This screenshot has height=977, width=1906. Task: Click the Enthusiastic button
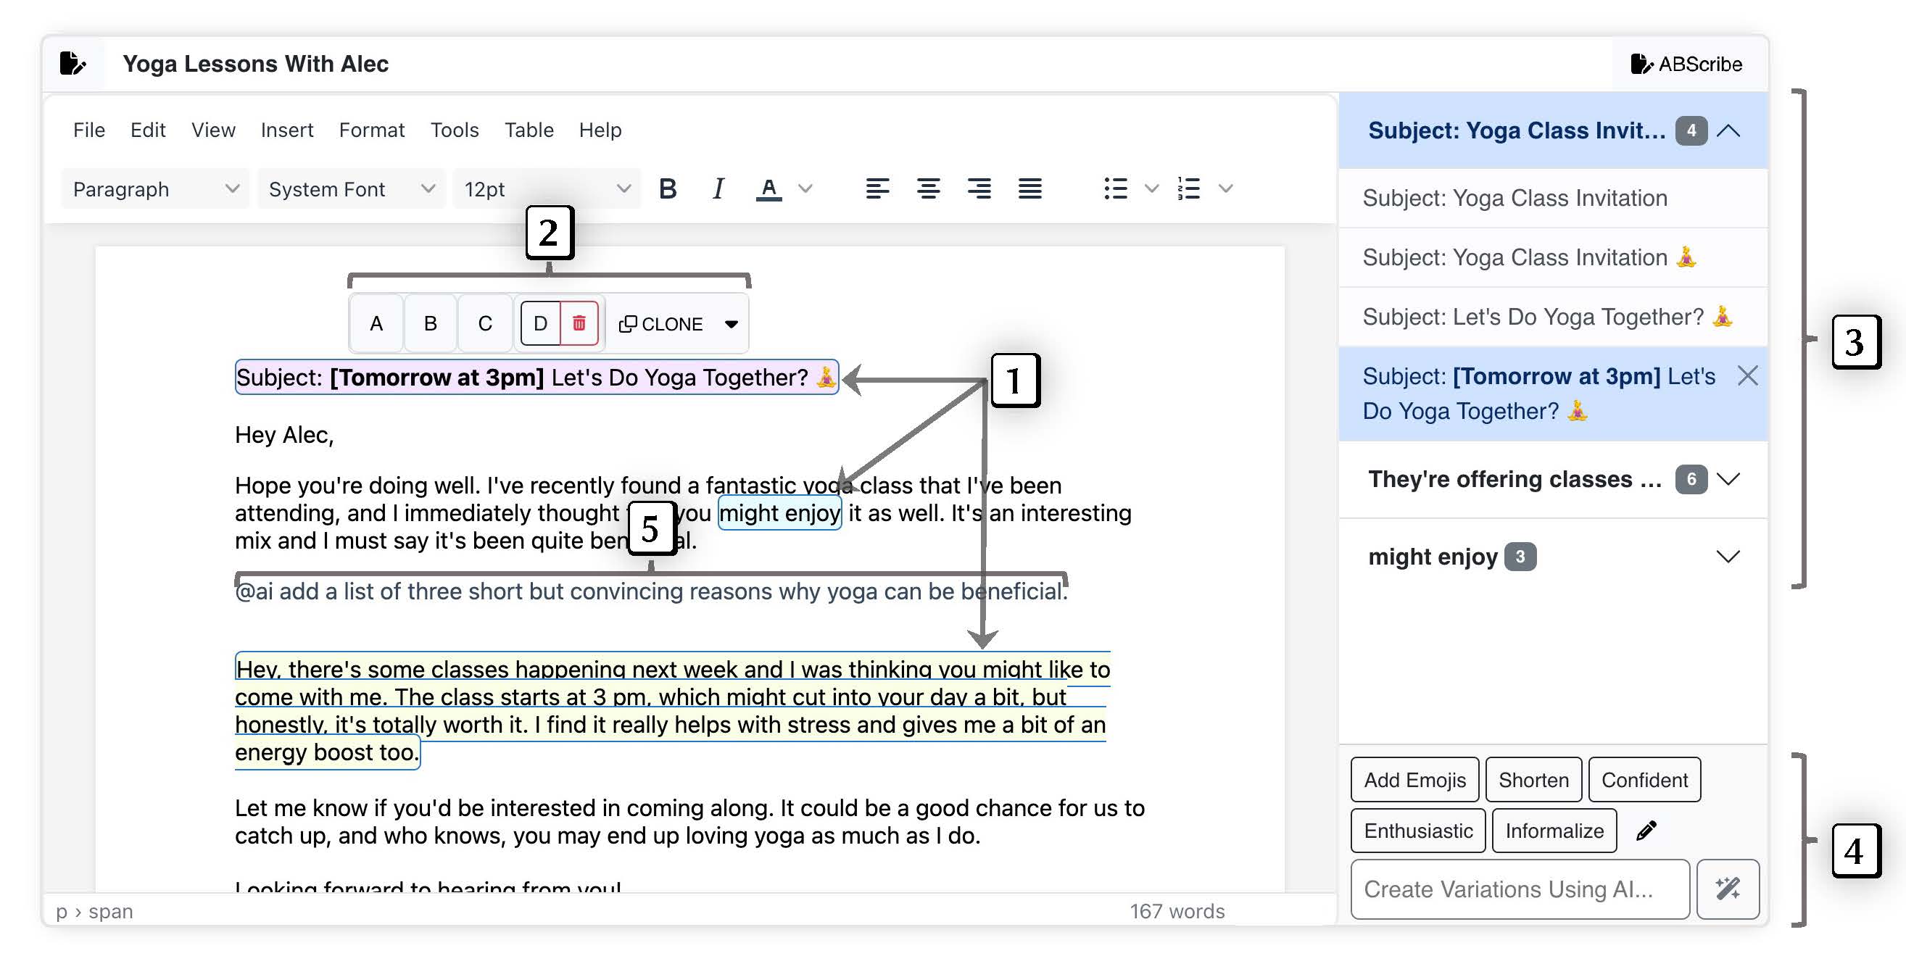tap(1417, 831)
